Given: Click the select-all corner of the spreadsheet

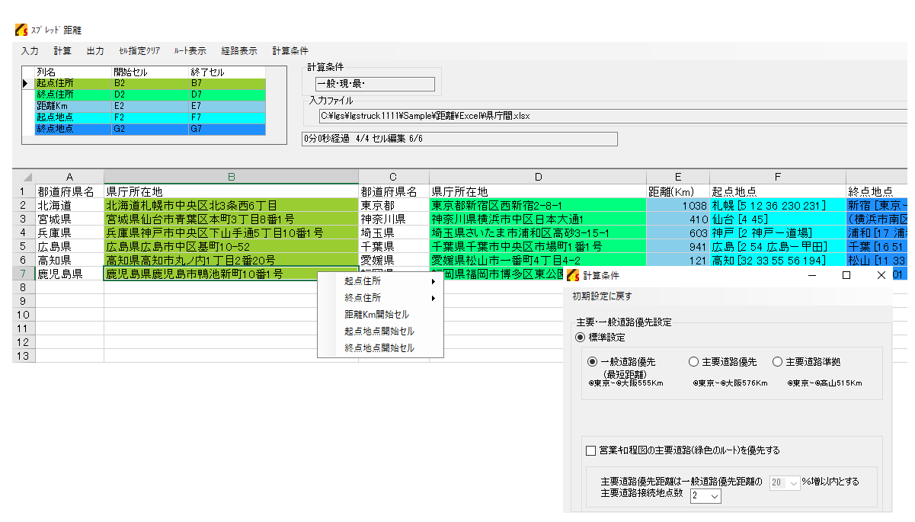Looking at the screenshot, I should tap(24, 177).
